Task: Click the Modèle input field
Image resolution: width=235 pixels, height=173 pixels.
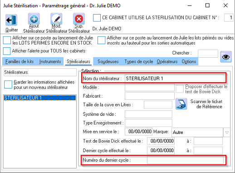Action: [x=150, y=87]
